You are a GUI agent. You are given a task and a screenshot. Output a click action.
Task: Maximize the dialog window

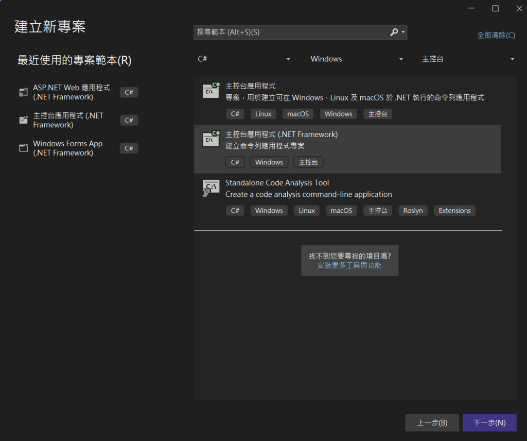coord(495,8)
